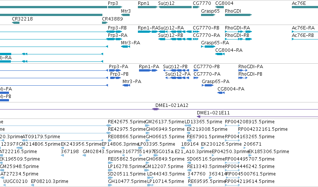318x187 pixels.
Task: Click the Rpn1 gene label in top track
Action: tap(143, 3)
